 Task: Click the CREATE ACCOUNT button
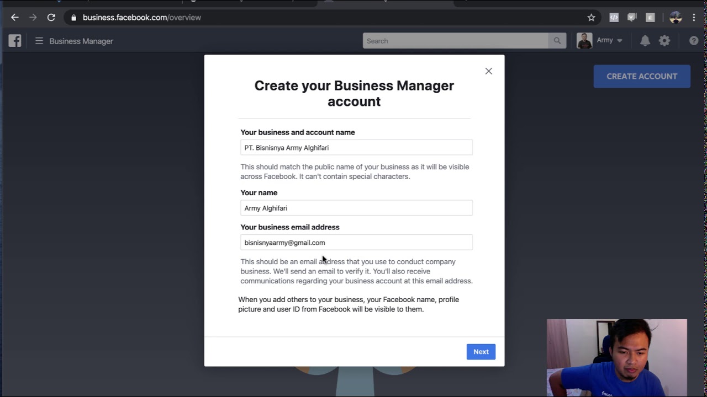click(642, 76)
